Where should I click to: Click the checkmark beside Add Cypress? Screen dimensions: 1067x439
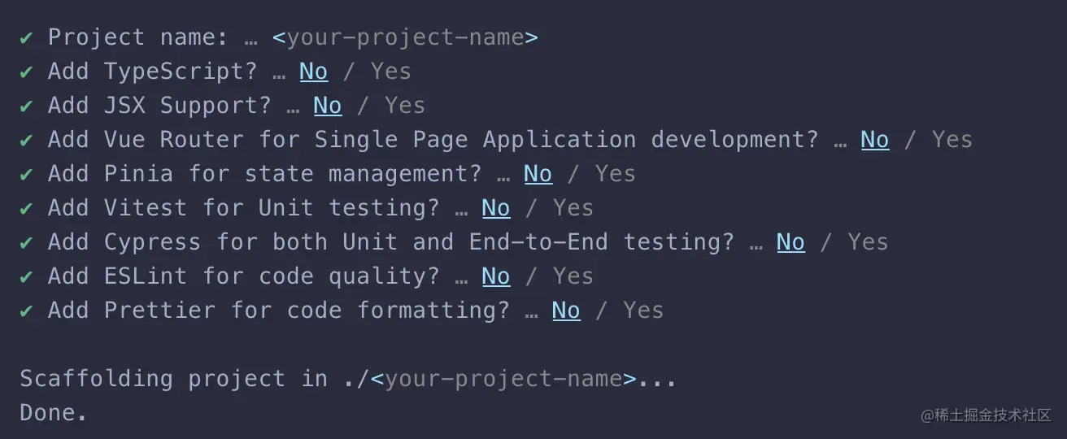pyautogui.click(x=27, y=243)
